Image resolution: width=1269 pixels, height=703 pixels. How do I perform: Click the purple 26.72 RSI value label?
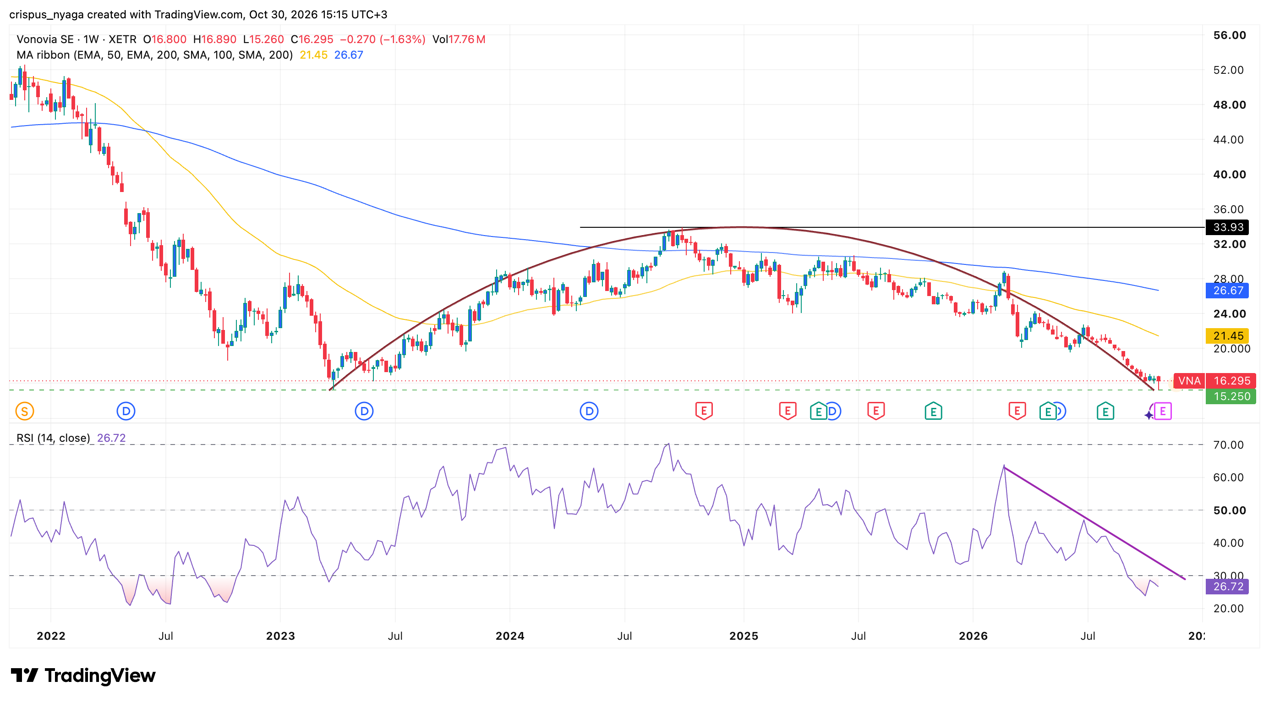1227,587
